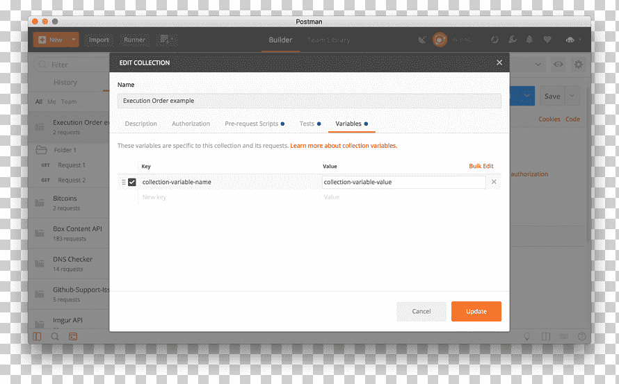Toggle the two-pane view icon in status bar
This screenshot has height=384, width=619.
(546, 336)
